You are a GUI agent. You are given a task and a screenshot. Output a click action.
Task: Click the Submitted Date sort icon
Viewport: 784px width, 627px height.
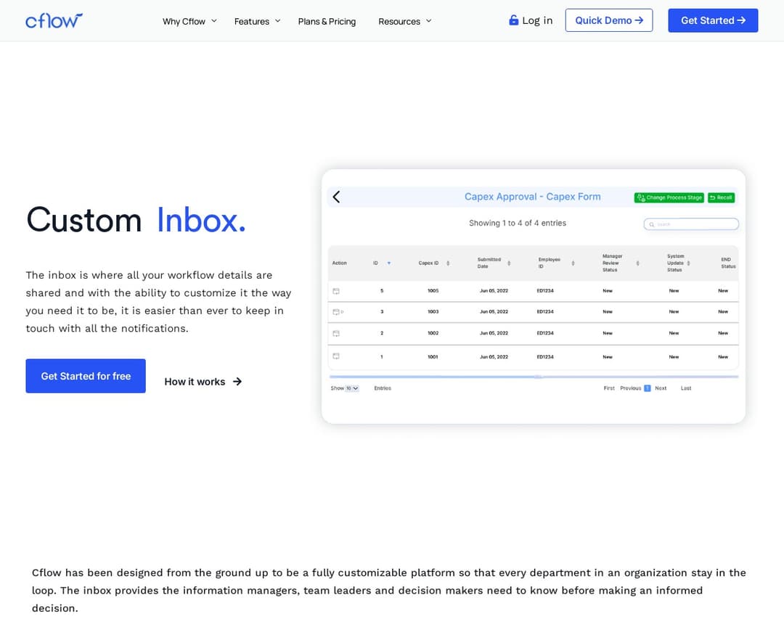[x=509, y=263]
